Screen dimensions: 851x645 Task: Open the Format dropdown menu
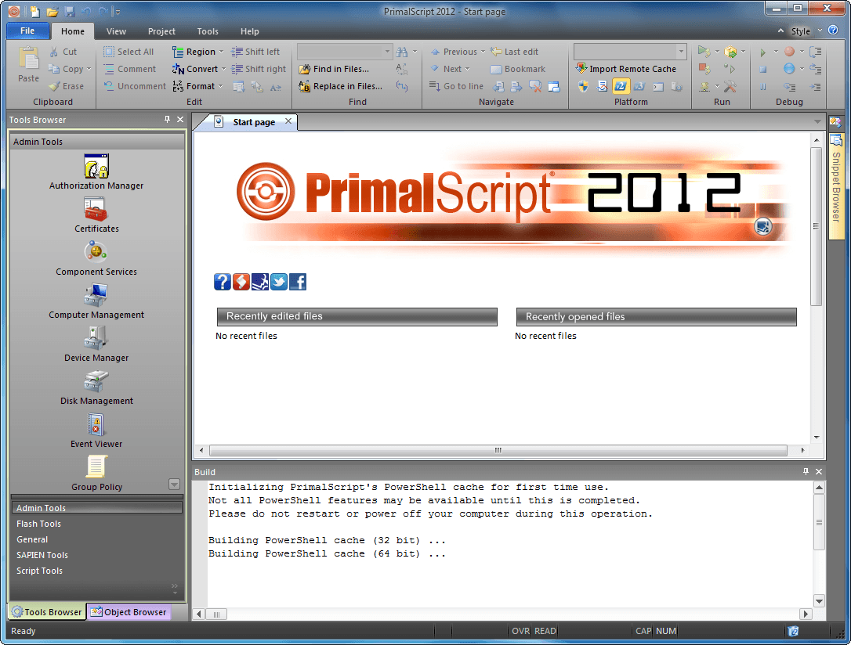(220, 86)
